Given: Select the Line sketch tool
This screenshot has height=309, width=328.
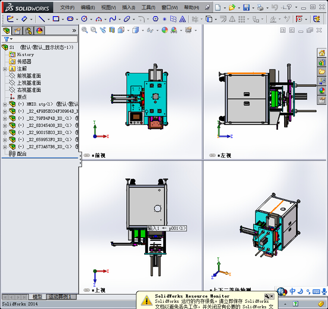Looking at the screenshot, I should [42, 19].
